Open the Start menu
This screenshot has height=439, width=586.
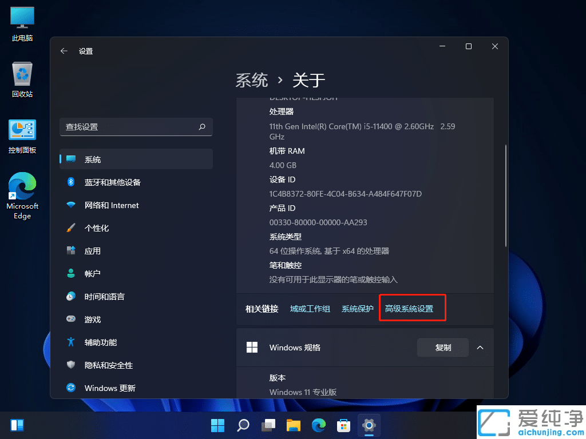coord(217,425)
